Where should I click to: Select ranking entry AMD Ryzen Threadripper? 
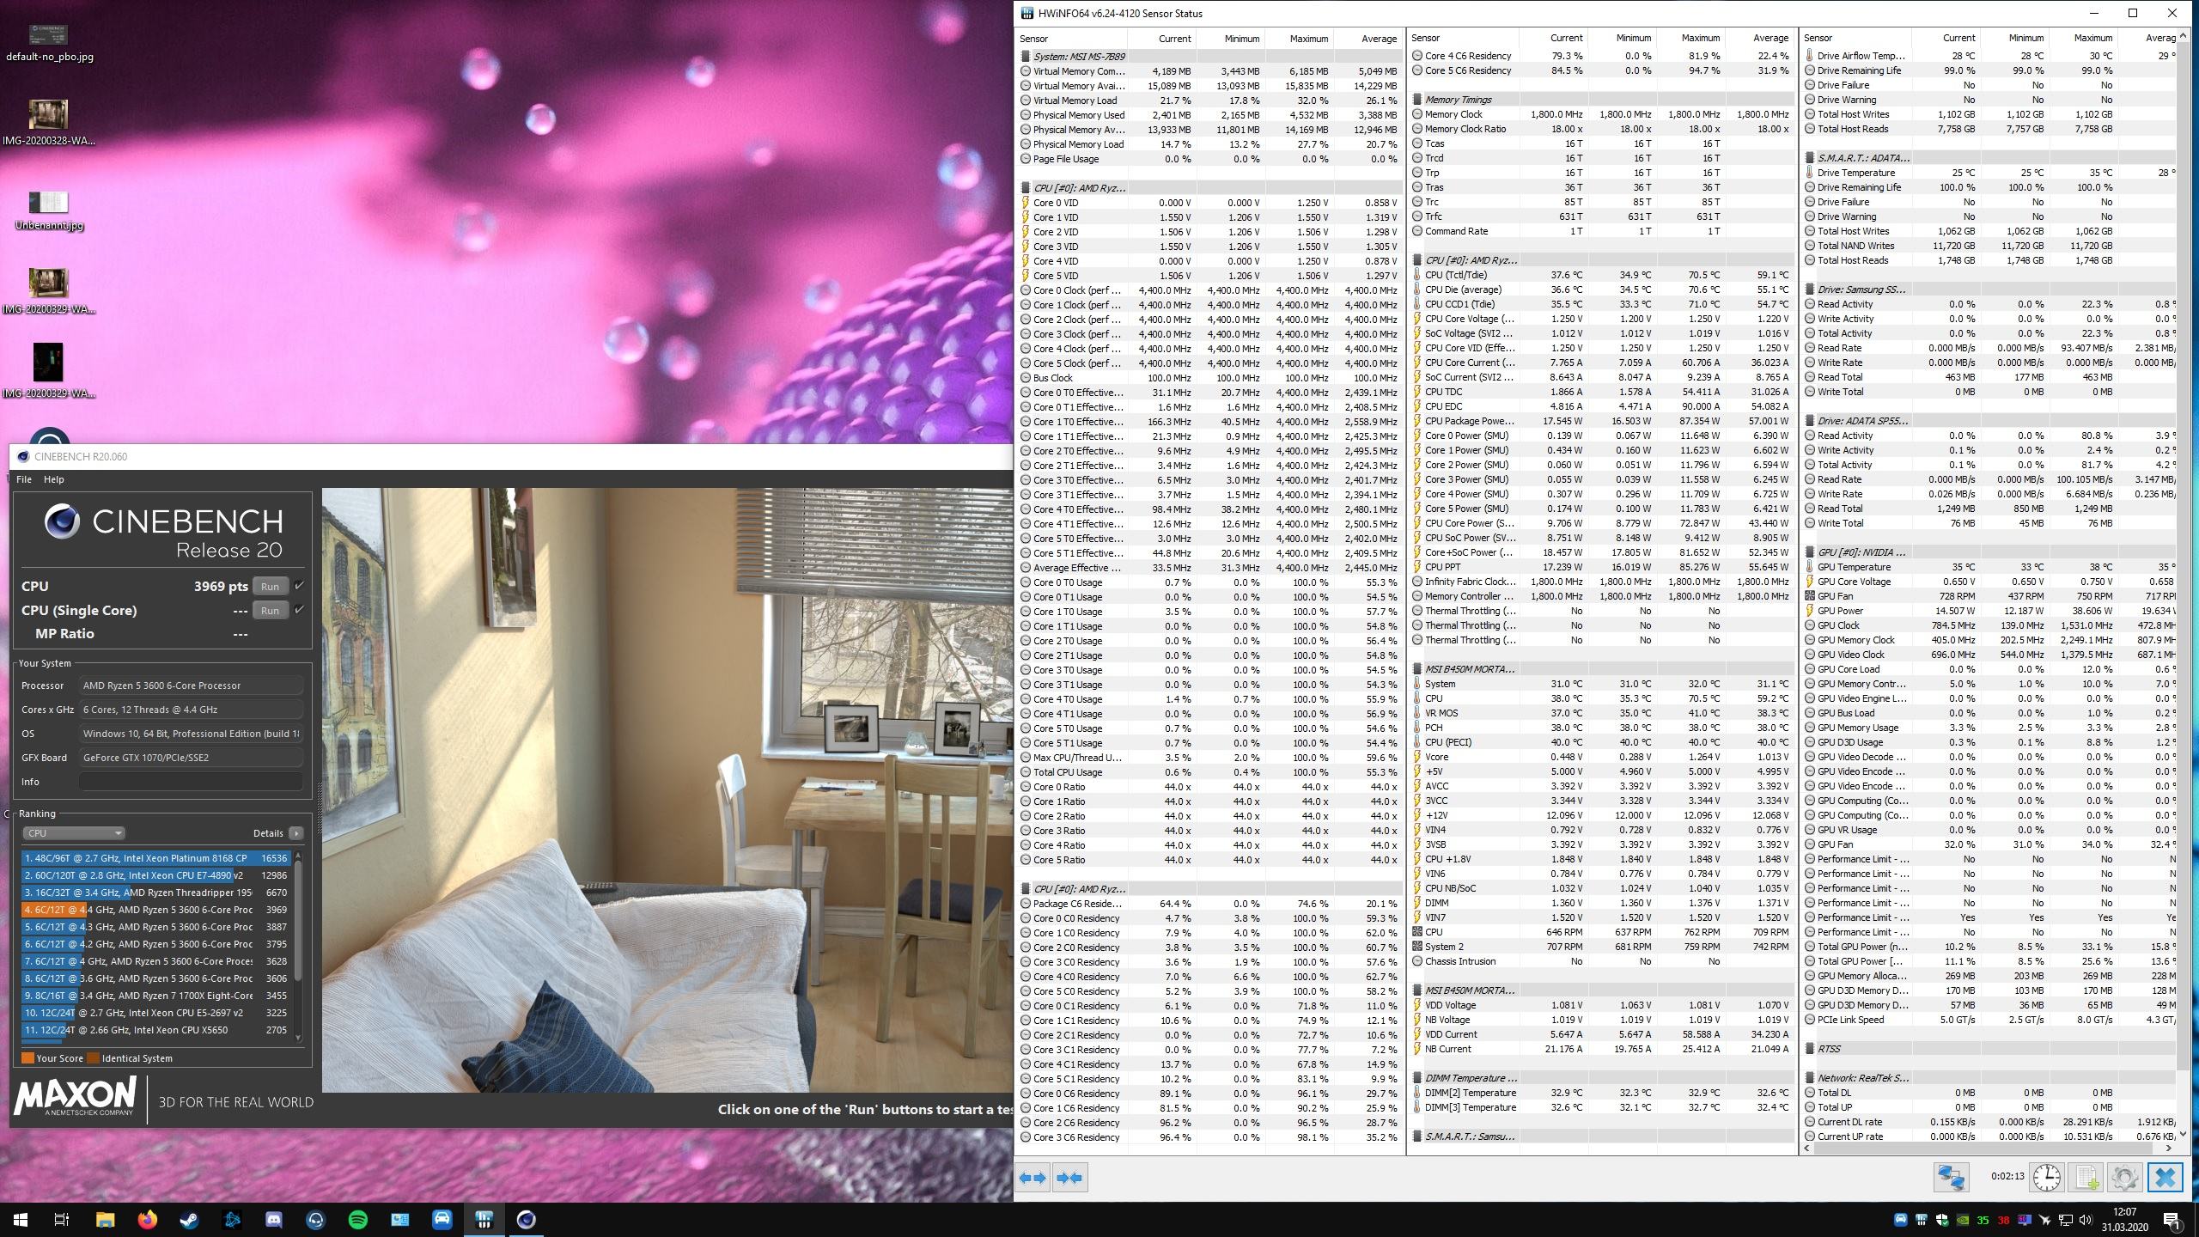pyautogui.click(x=155, y=893)
